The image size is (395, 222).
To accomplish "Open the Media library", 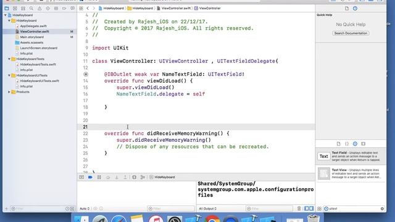I will [364, 144].
